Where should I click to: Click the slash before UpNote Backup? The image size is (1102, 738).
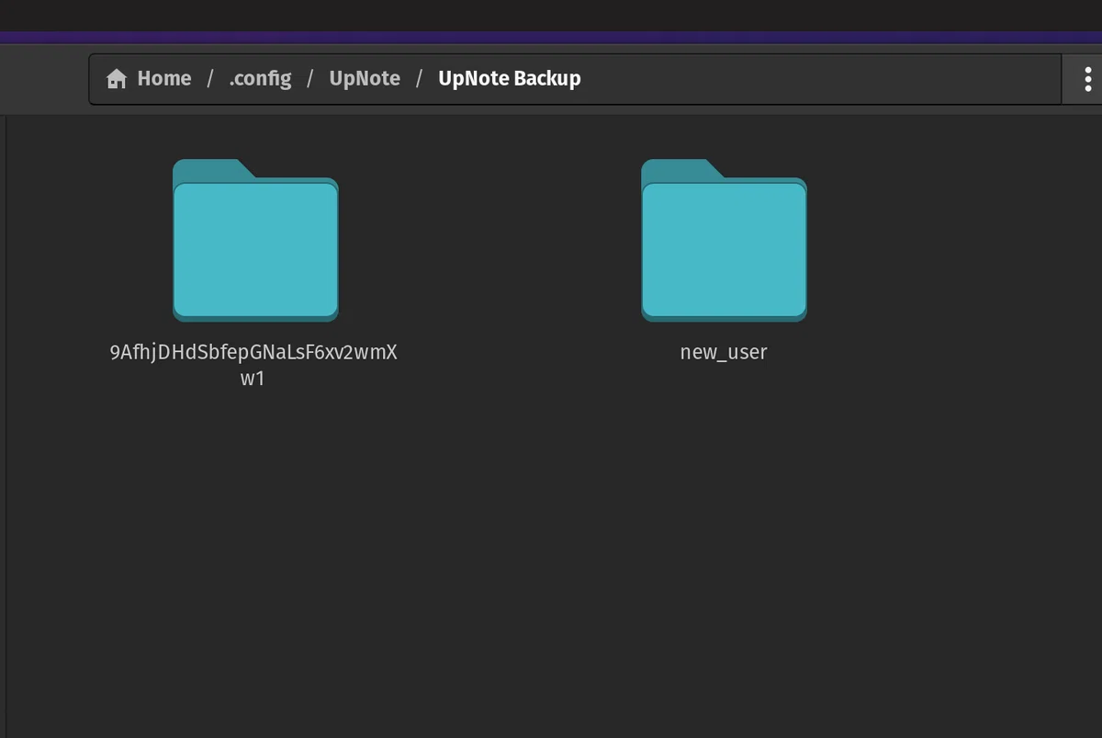point(420,78)
